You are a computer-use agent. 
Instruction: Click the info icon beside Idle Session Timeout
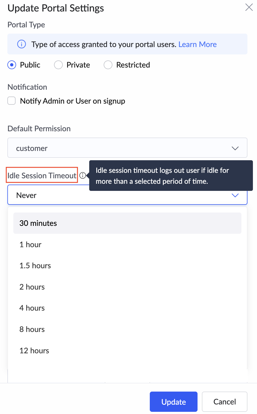click(83, 176)
